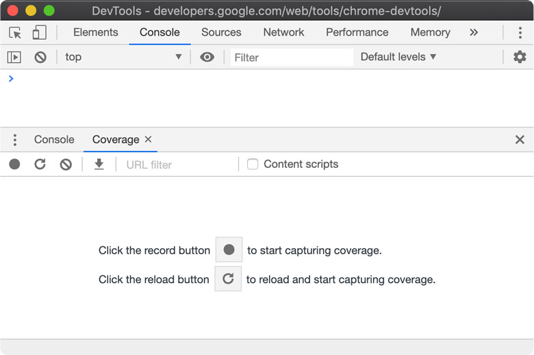Image resolution: width=534 pixels, height=355 pixels.
Task: Expand the Default levels dropdown
Action: tap(398, 57)
